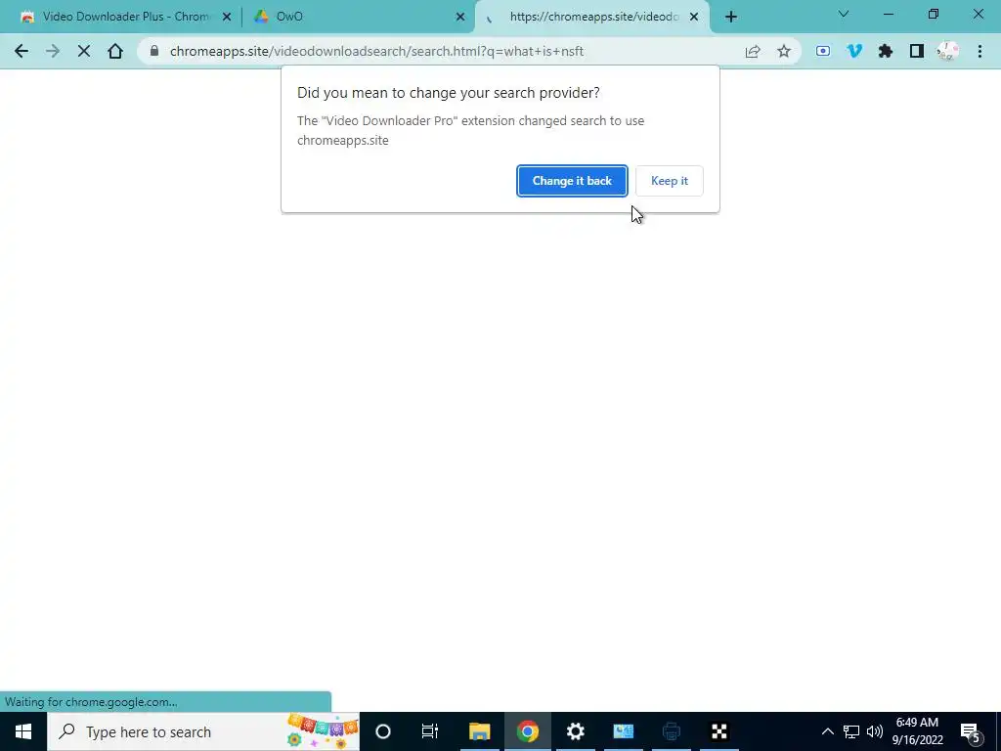Open the clock and calendar
Viewport: 1001px width, 751px height.
point(917,731)
